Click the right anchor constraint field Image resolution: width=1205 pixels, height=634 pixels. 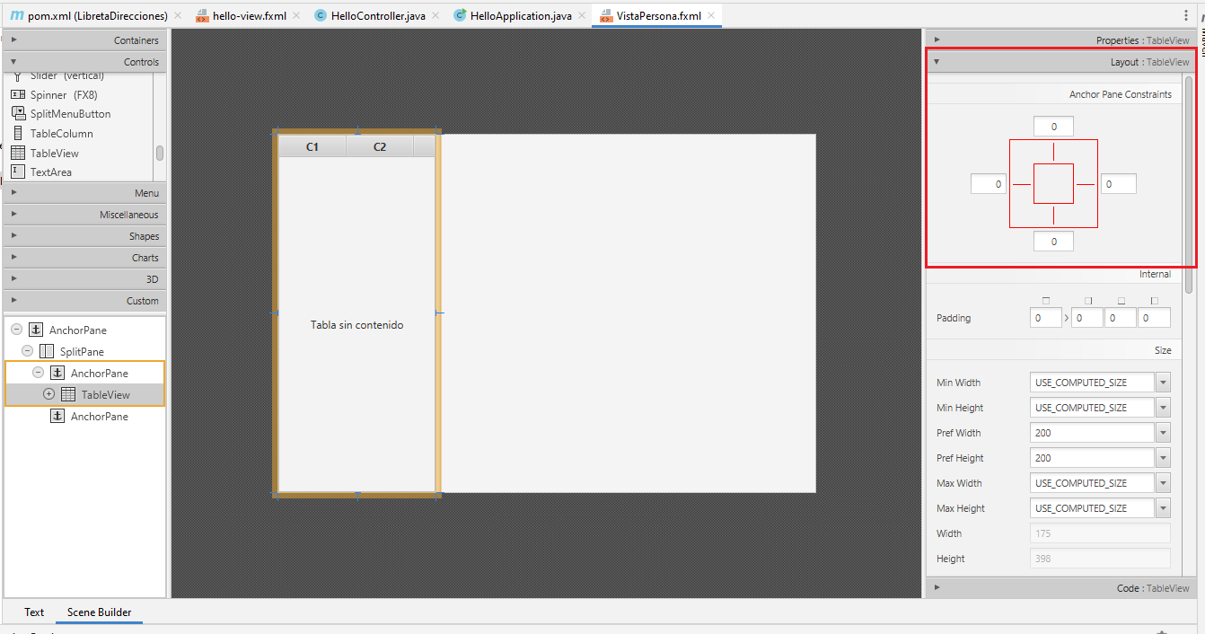tap(1119, 184)
